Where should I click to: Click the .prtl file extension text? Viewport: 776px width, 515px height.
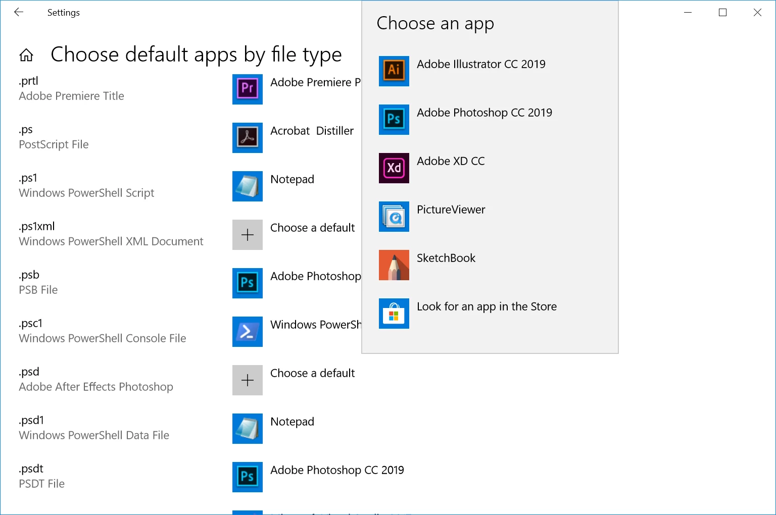[x=28, y=81]
